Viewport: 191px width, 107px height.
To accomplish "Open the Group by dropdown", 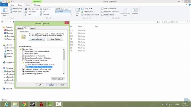I will point(87,9).
